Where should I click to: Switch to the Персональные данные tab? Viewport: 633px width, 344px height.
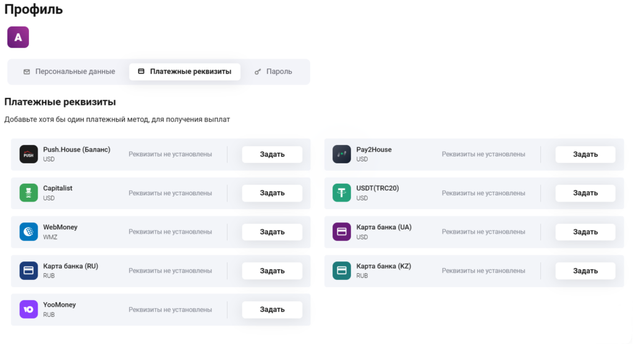tap(69, 72)
